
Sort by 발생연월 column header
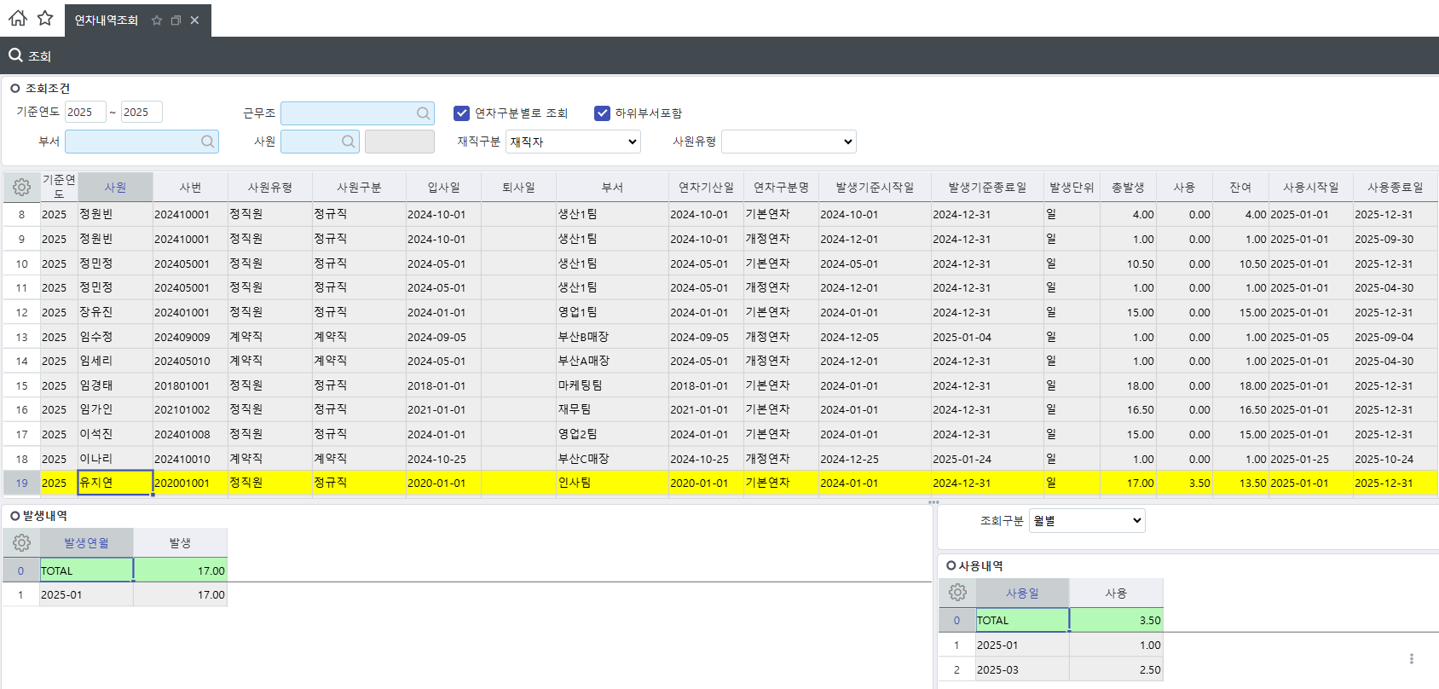tap(86, 542)
